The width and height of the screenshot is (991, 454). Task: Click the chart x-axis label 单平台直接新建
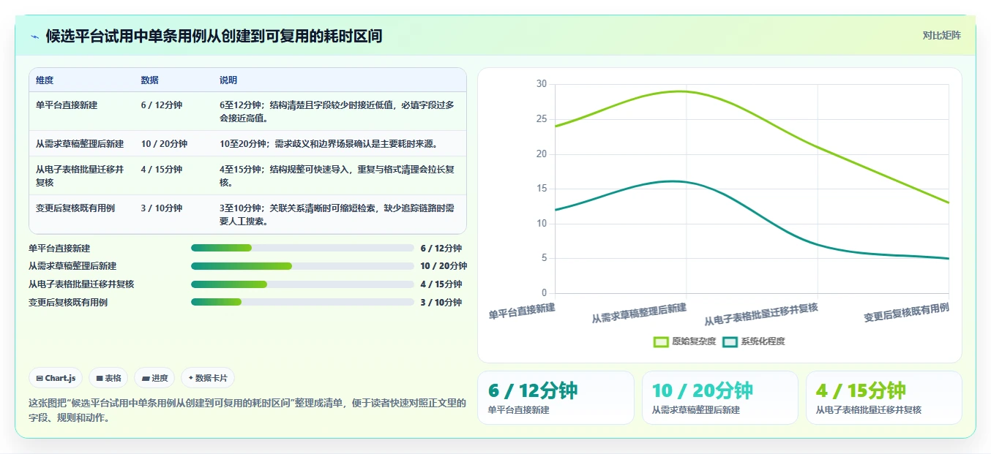522,311
